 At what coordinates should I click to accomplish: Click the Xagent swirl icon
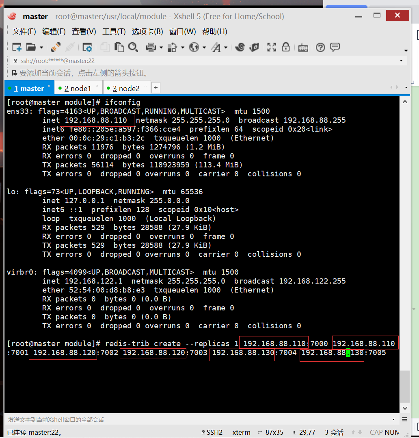[240, 47]
